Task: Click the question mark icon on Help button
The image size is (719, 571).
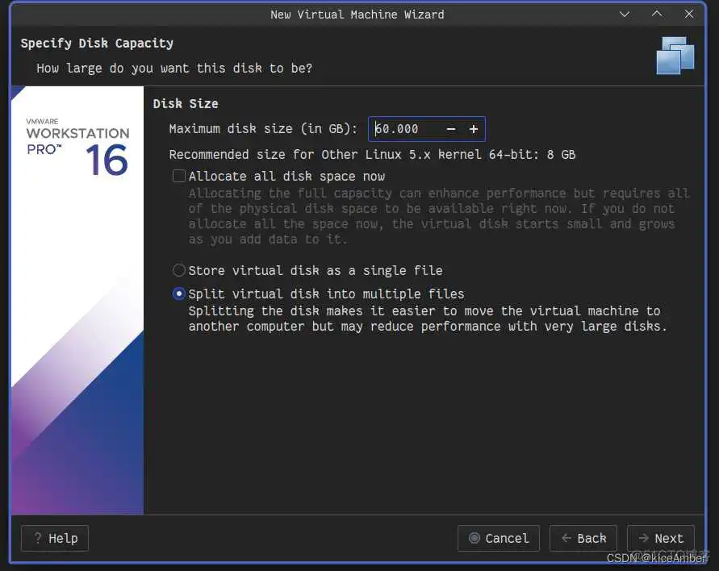Action: tap(37, 538)
